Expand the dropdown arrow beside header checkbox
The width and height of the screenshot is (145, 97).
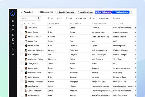point(25,23)
